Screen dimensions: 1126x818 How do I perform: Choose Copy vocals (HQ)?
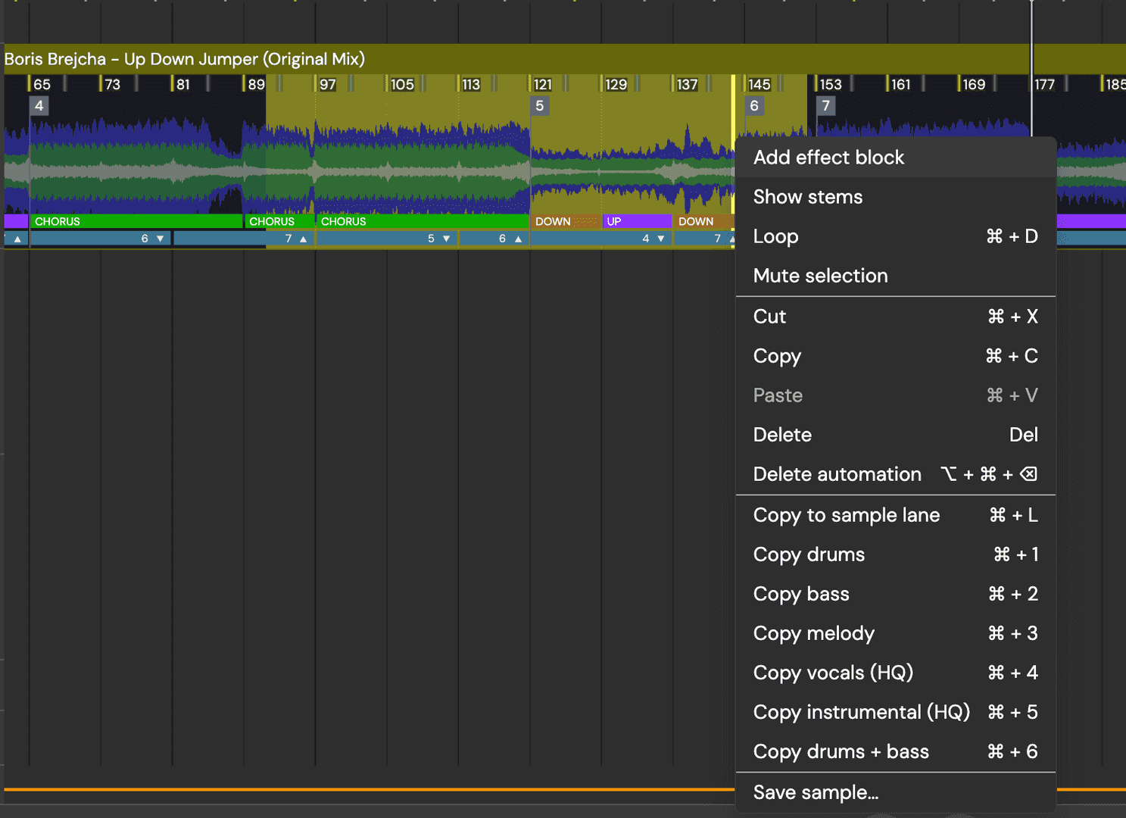coord(895,673)
